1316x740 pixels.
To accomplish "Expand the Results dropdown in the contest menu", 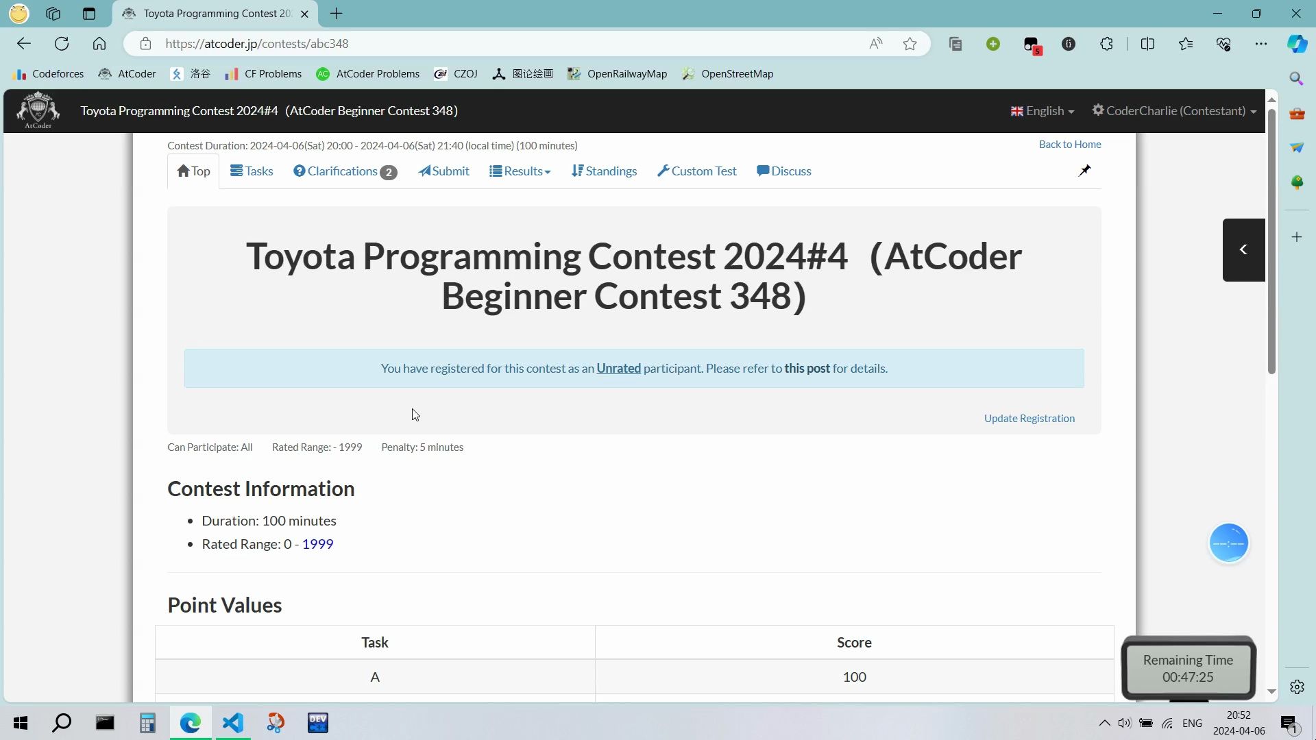I will click(520, 171).
